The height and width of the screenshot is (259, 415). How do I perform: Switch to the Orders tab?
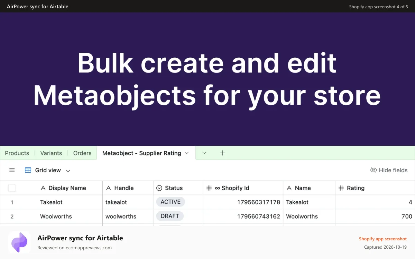tap(82, 153)
